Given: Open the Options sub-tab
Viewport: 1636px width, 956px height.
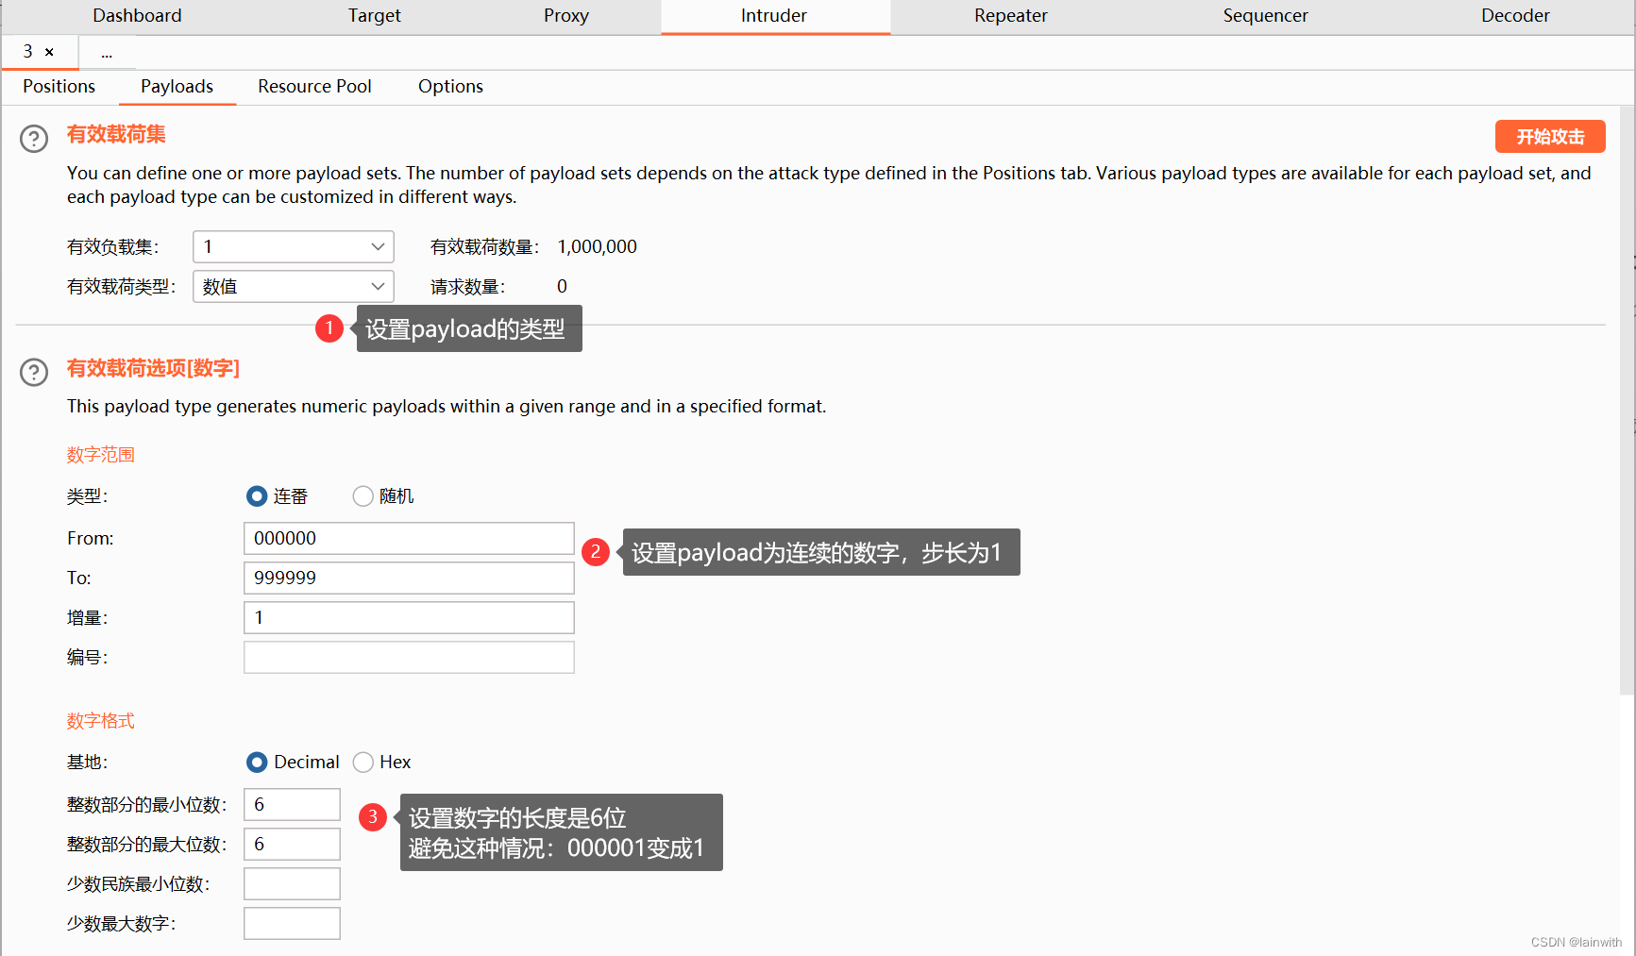Looking at the screenshot, I should [x=450, y=87].
